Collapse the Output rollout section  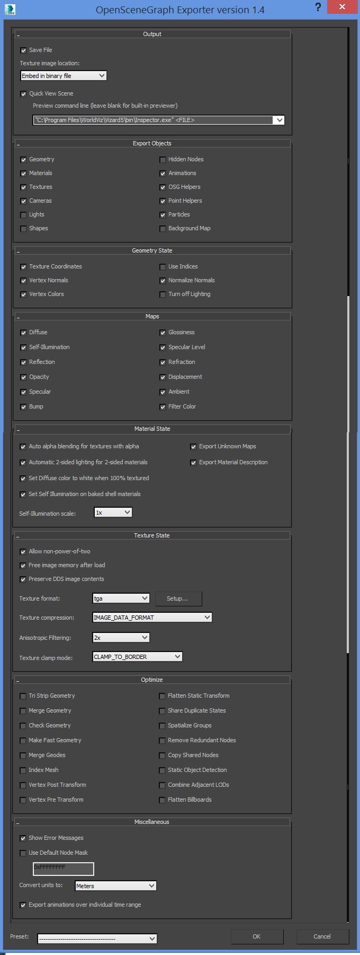[152, 34]
